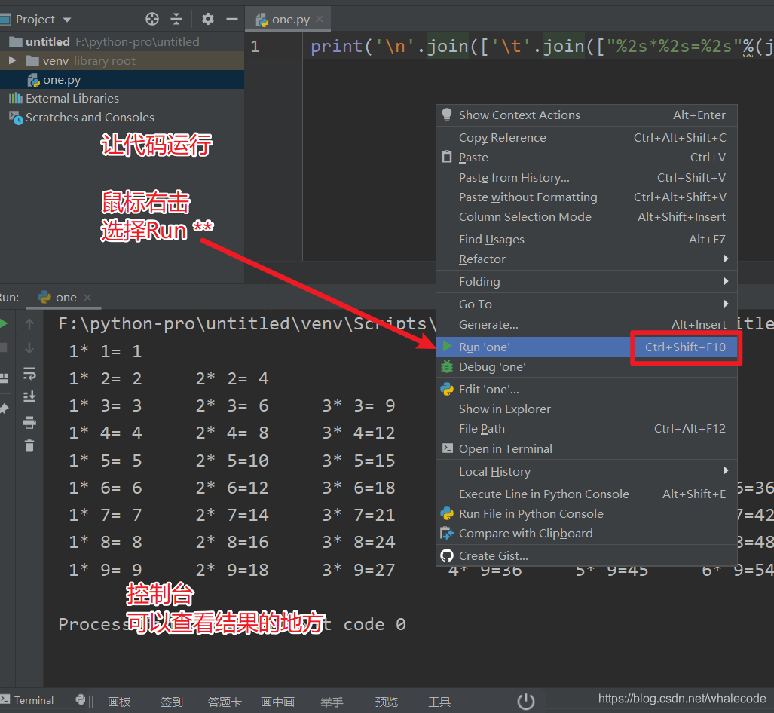Open the Terminal tool window
Viewport: 774px width, 713px height.
[28, 700]
